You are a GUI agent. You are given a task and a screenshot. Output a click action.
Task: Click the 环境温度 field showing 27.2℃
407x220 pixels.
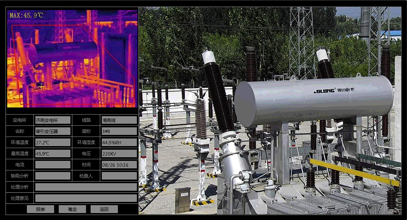(53, 142)
